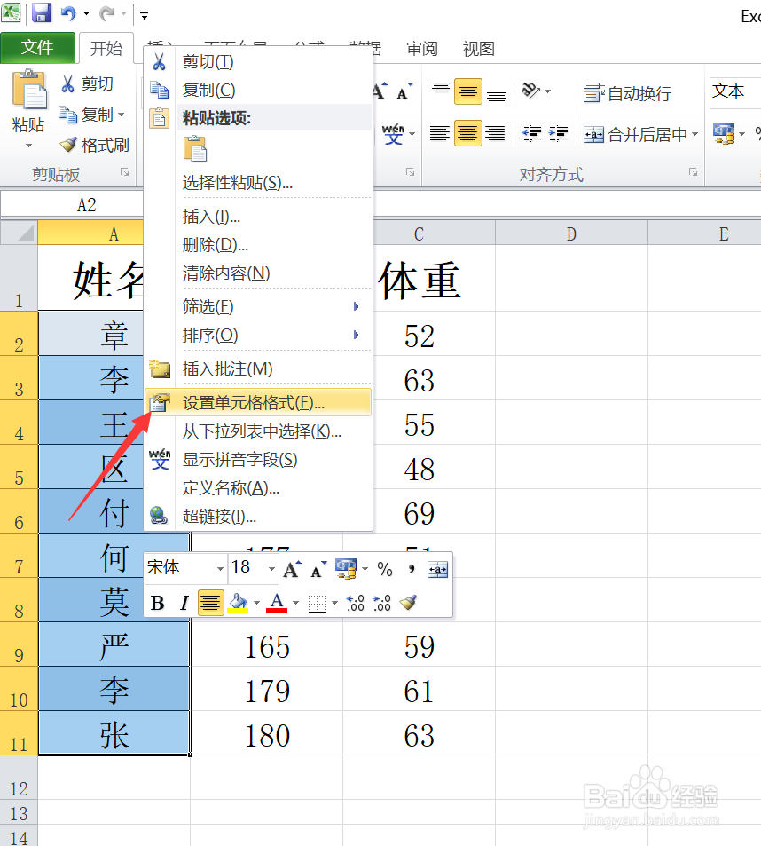Click increase indent icon
The image size is (761, 846).
tap(559, 133)
